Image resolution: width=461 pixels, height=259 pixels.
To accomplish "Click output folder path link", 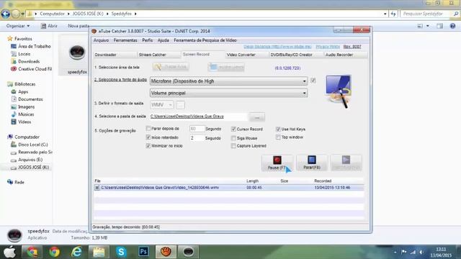I will tap(187, 117).
